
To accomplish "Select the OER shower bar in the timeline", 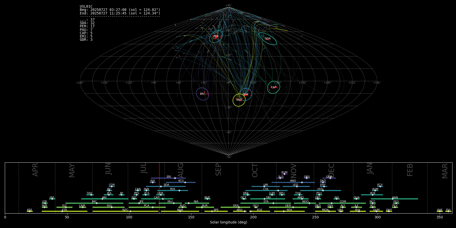I will (288, 207).
